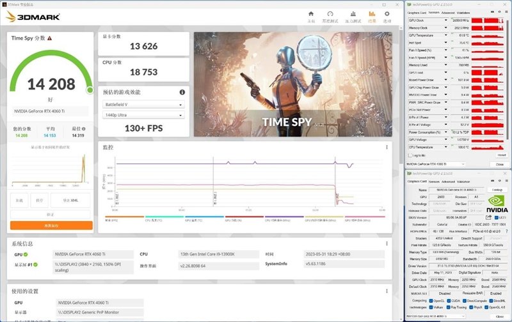The height and width of the screenshot is (322, 512).
Task: Click the Export XML button
Action: (70, 201)
